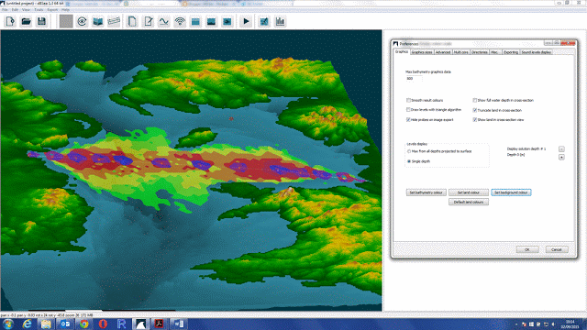Viewport: 587px width, 330px height.
Task: Switch to the Multi-core tab
Action: (460, 52)
